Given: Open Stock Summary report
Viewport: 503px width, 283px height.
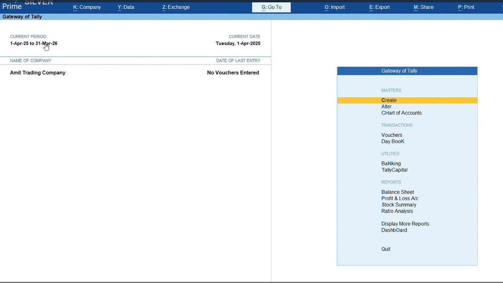Looking at the screenshot, I should (x=399, y=205).
